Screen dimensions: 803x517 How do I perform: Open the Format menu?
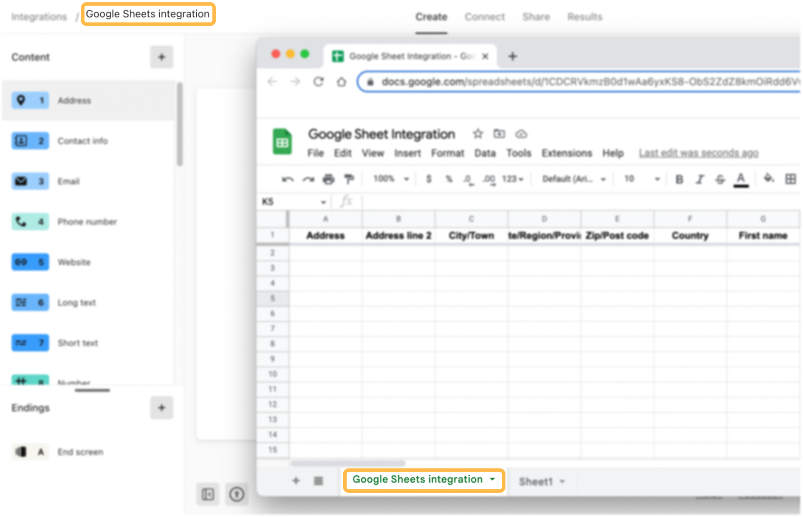pos(447,153)
